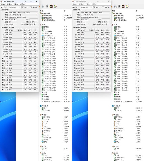Click the core voltage field showing 1.0691

pyautogui.click(x=85, y=20)
